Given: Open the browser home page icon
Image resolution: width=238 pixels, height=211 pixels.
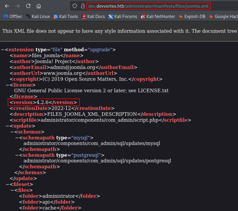Looking at the screenshot, I should tap(39, 6).
